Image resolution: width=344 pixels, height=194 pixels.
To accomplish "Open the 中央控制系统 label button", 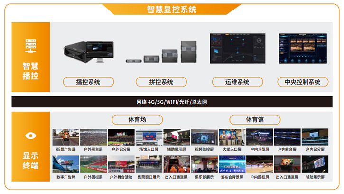I will pyautogui.click(x=303, y=82).
